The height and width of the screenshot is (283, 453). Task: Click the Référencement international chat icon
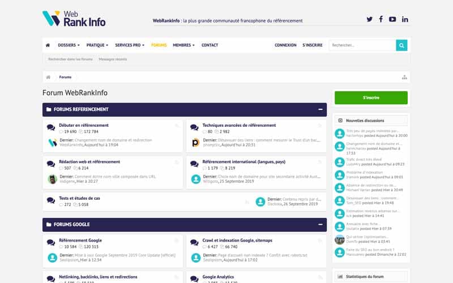[194, 164]
